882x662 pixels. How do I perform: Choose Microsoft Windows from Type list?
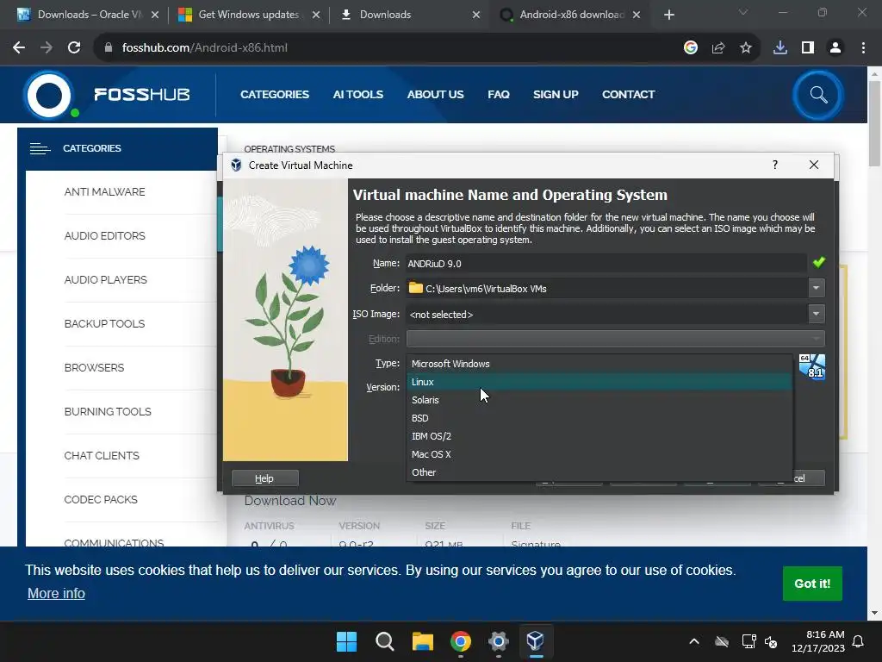point(599,364)
